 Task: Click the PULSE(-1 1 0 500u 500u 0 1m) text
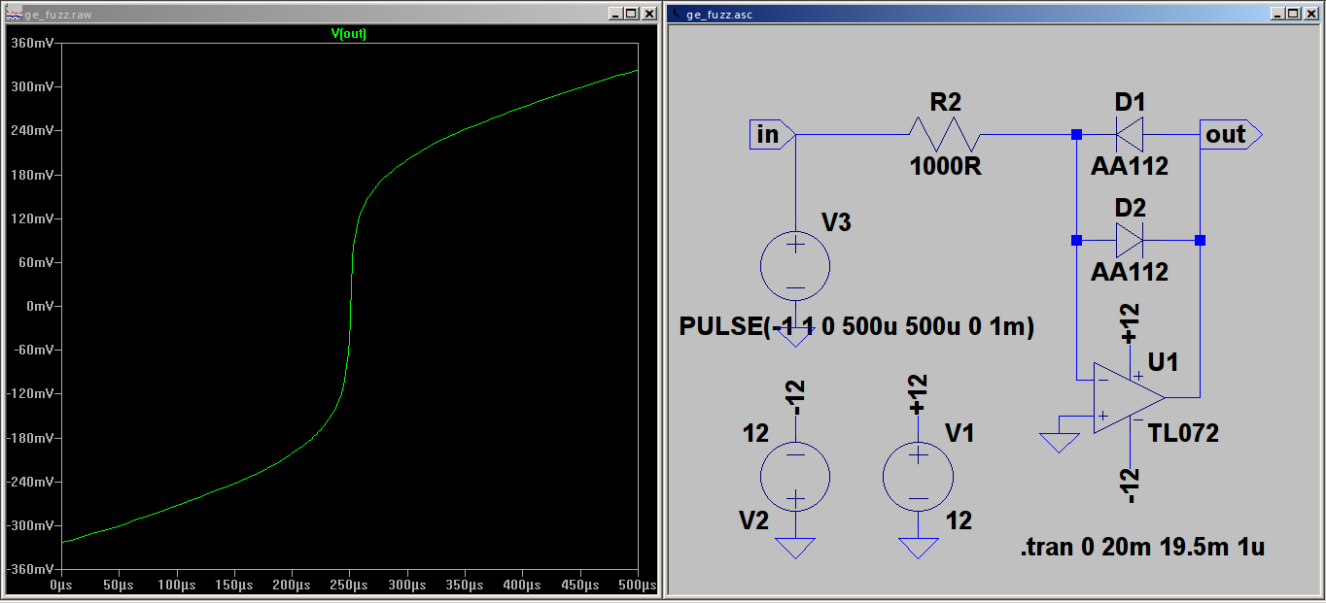click(x=856, y=327)
